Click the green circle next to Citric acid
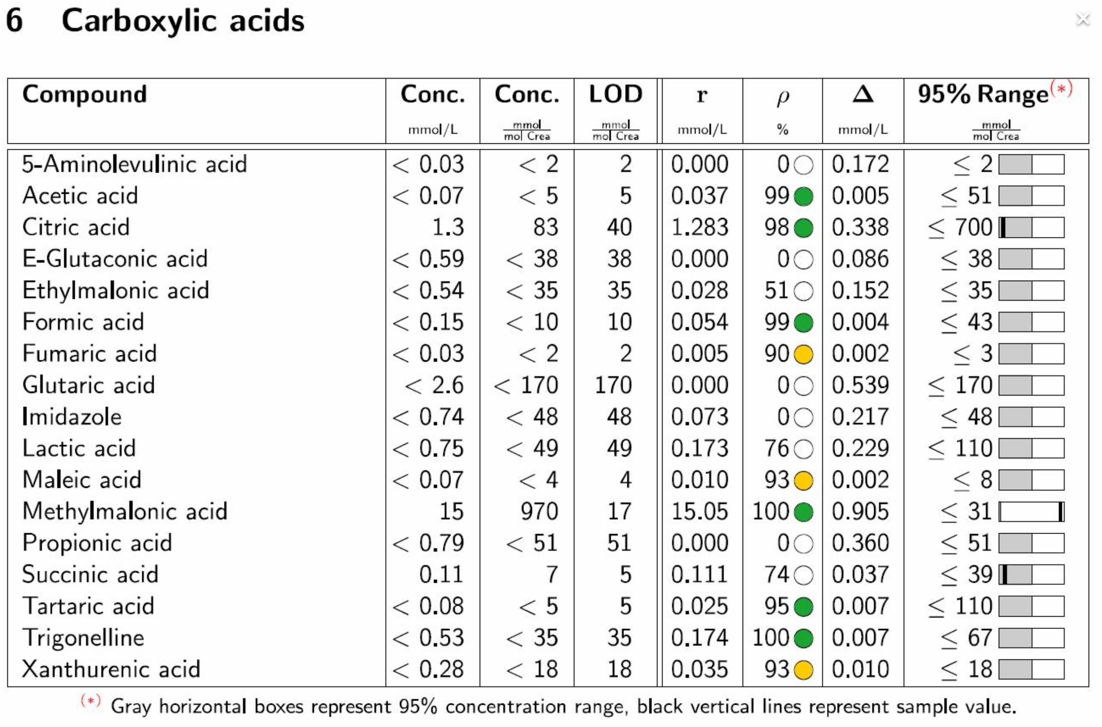 point(803,228)
